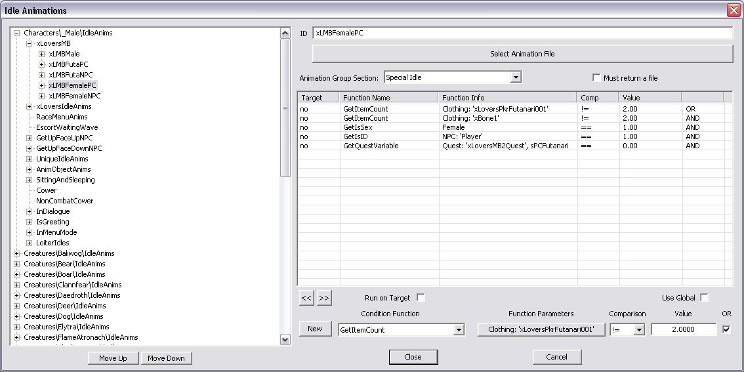Click the Select Animation File button

[522, 54]
